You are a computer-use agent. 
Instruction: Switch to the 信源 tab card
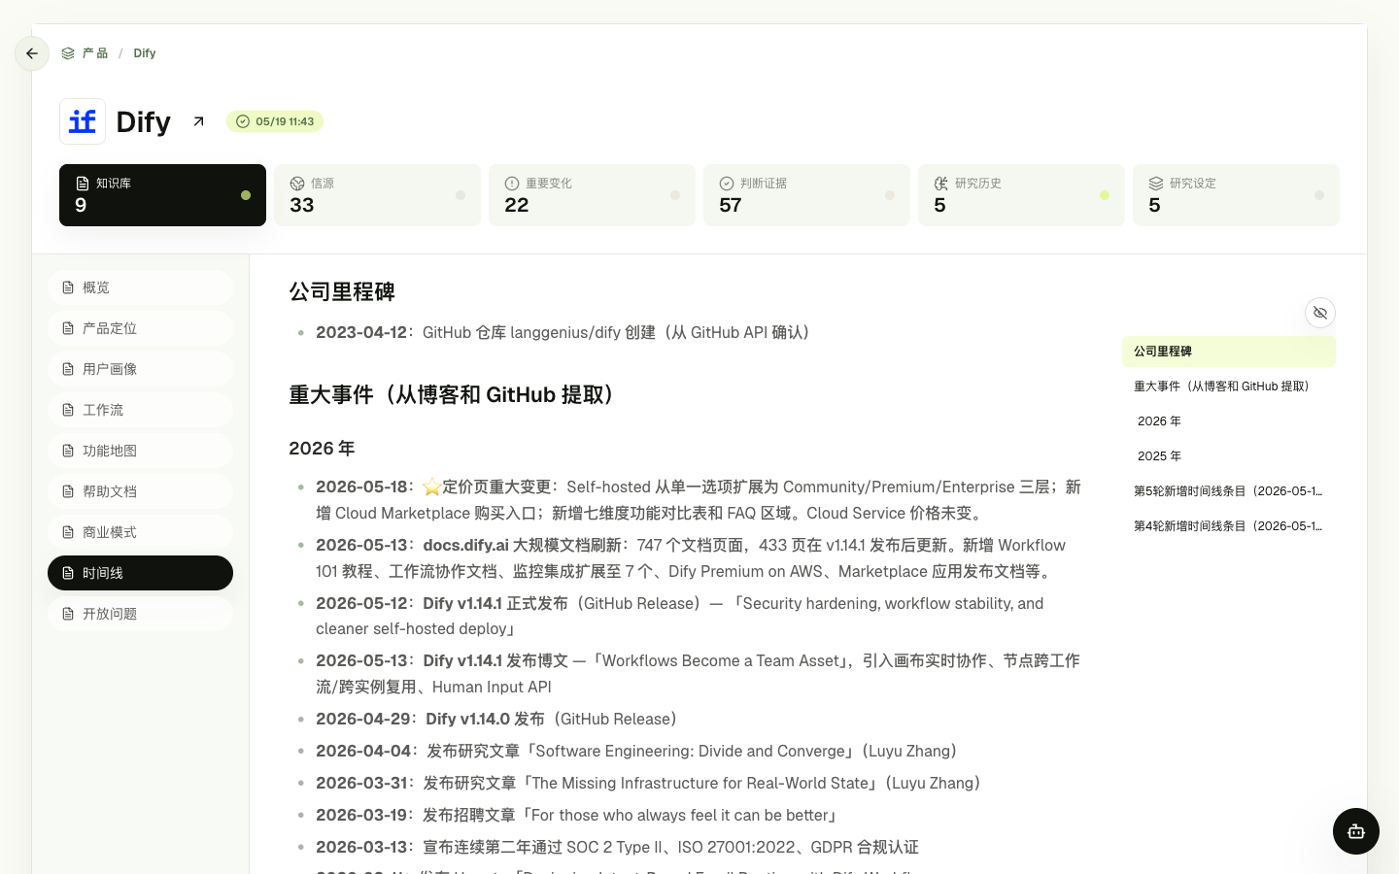377,195
